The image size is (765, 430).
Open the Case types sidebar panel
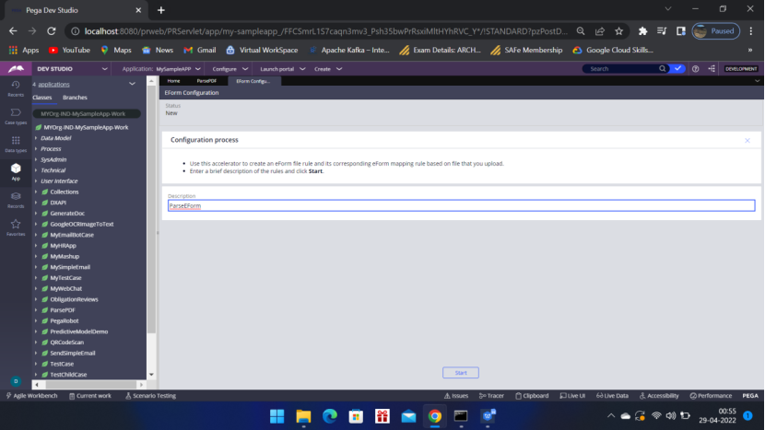16,116
